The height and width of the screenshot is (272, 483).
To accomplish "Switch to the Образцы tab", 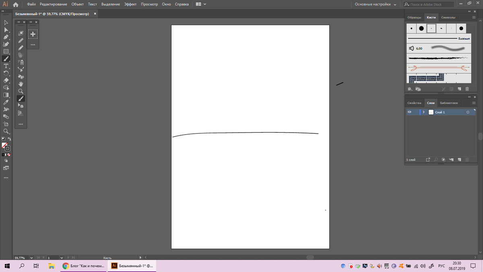I will point(414,17).
